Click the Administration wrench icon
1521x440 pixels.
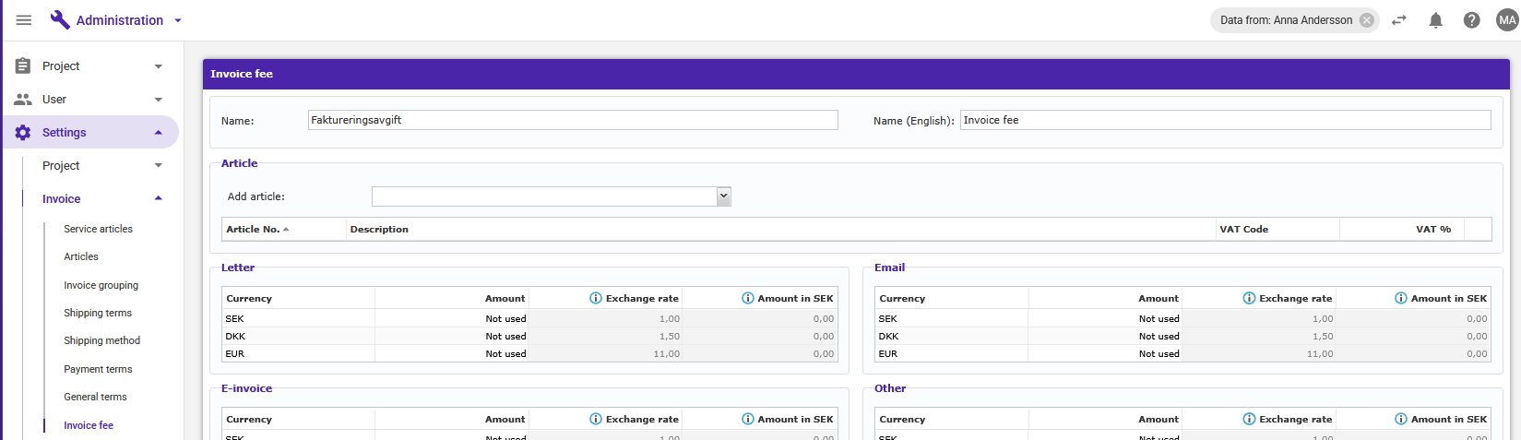click(x=60, y=20)
